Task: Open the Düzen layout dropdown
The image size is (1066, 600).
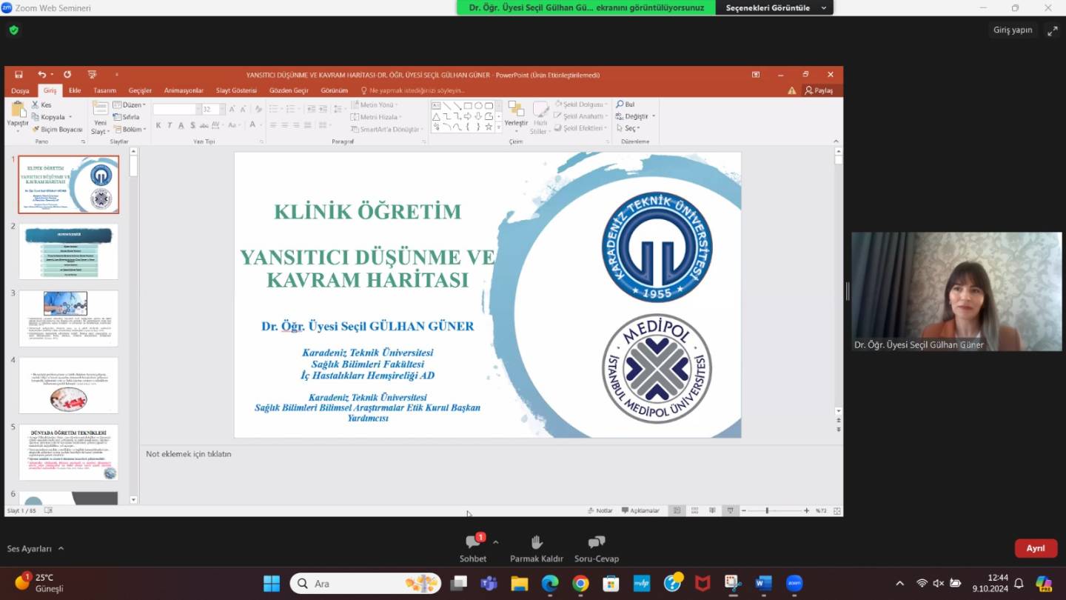Action: click(130, 105)
